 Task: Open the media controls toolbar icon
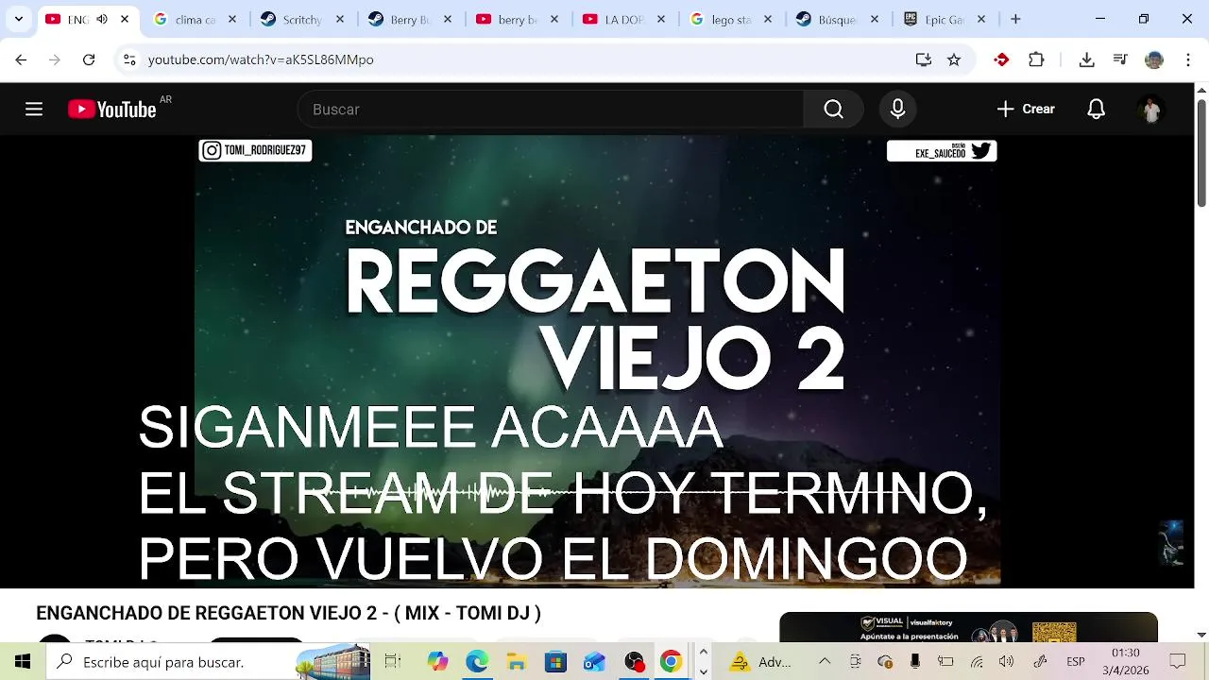pyautogui.click(x=1120, y=59)
